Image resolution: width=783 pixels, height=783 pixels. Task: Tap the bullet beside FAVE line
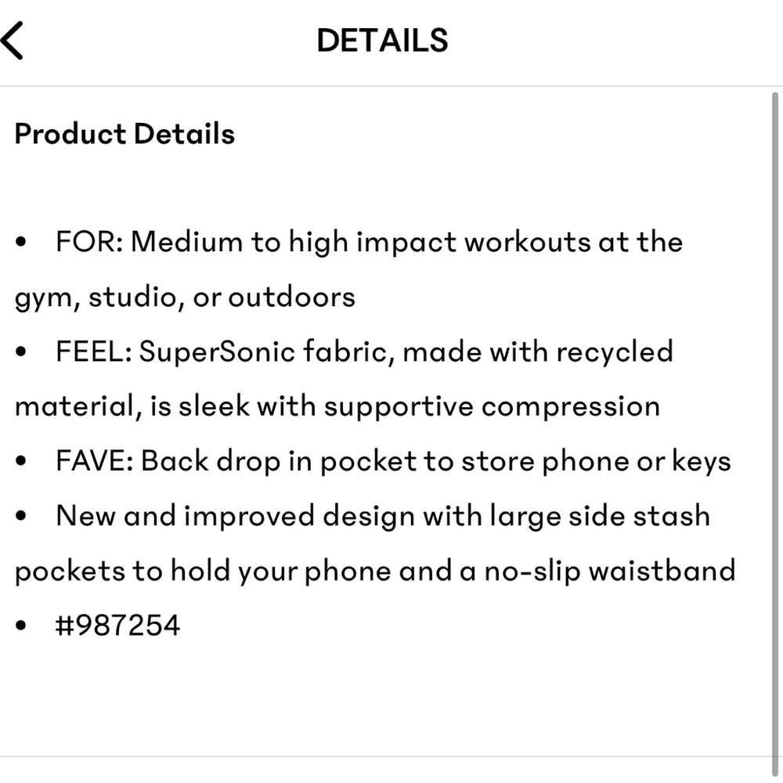coord(19,461)
